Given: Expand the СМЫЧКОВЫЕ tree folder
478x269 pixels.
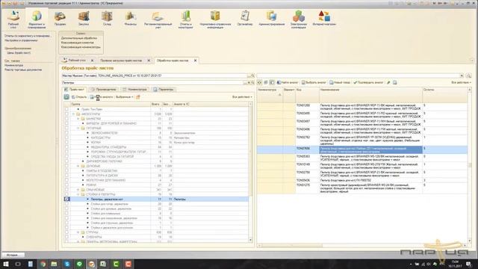Looking at the screenshot, I should tap(78, 190).
